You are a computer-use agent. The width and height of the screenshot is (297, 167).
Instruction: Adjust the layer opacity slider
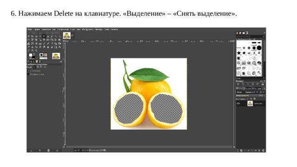point(250,96)
